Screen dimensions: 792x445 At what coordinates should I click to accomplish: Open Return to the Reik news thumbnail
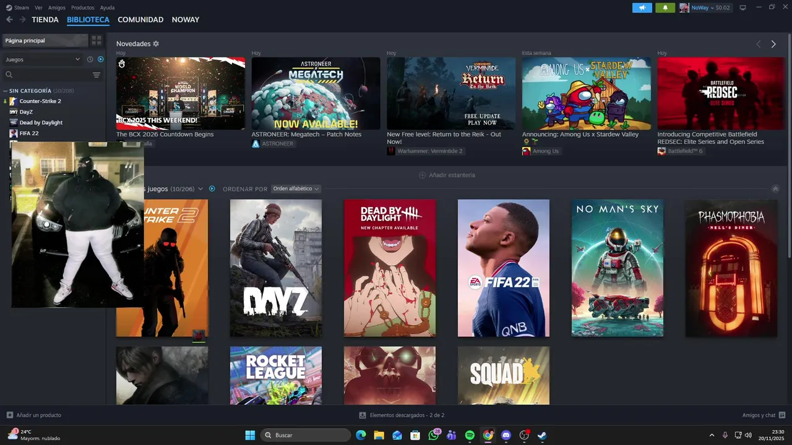point(451,93)
